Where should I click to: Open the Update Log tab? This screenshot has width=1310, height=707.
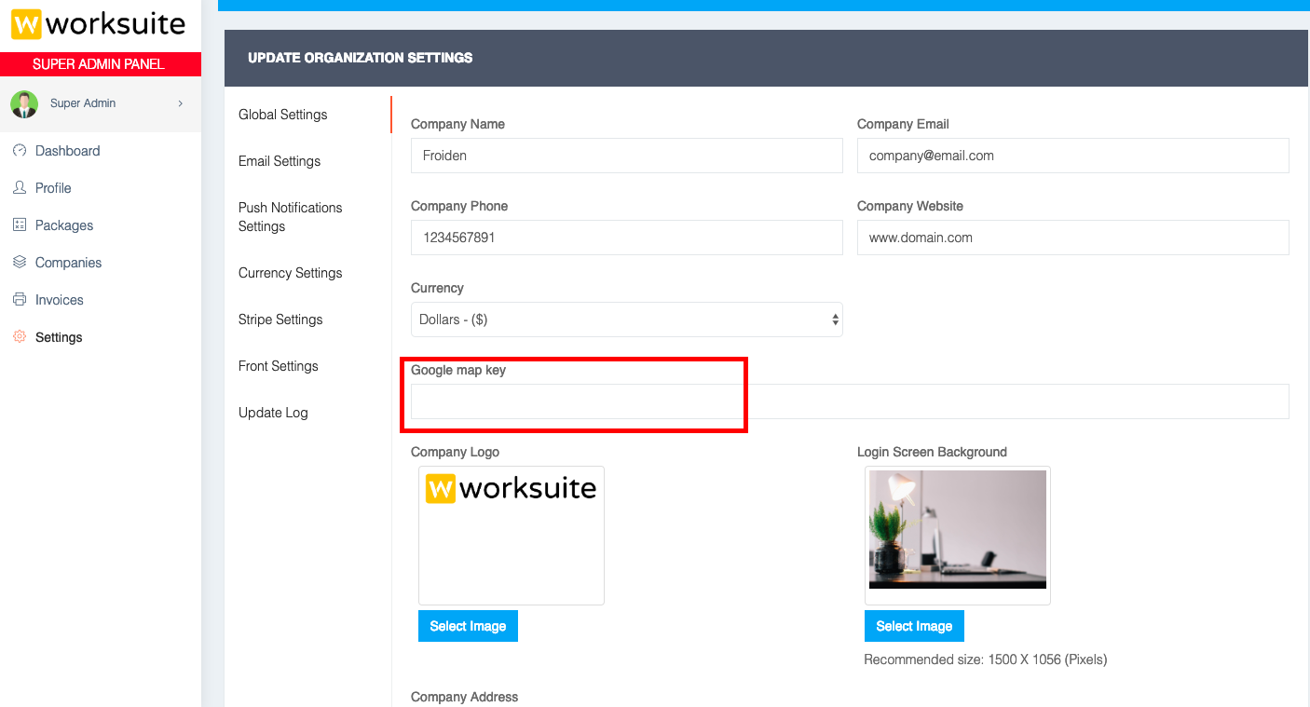[x=273, y=413]
